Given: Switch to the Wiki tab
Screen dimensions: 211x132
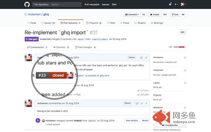Looking at the screenshot, I should tap(111, 23).
